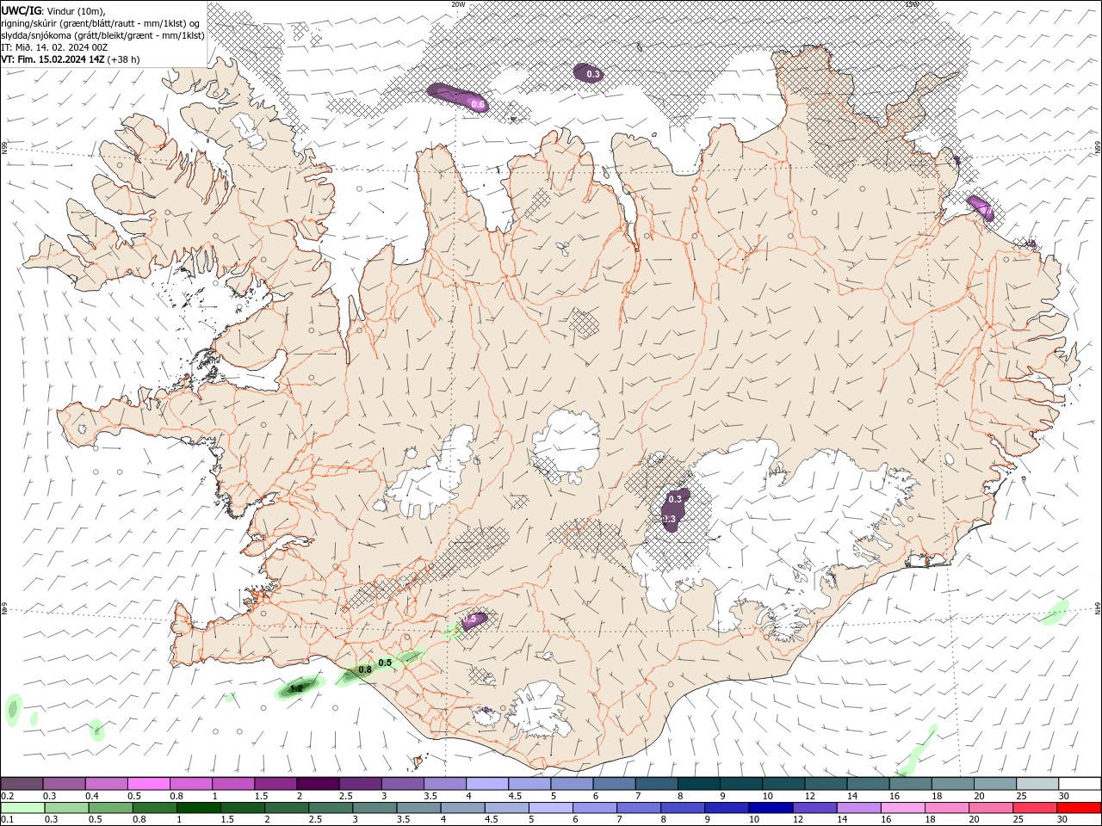Select darkest green lower swatch between 1 and 1.5
This screenshot has width=1102, height=826.
[x=198, y=808]
